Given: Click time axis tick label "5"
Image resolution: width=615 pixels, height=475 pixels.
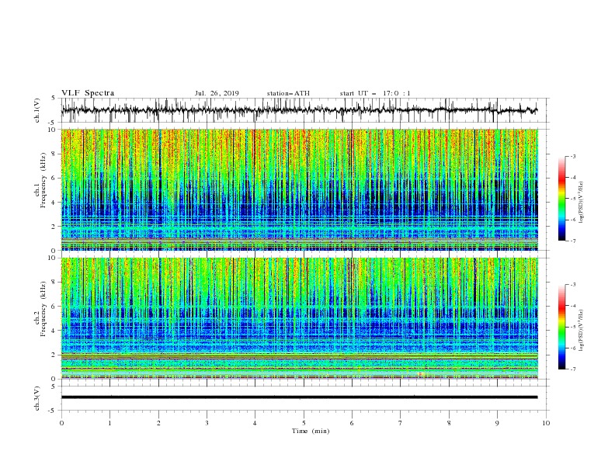Looking at the screenshot, I should tap(304, 423).
